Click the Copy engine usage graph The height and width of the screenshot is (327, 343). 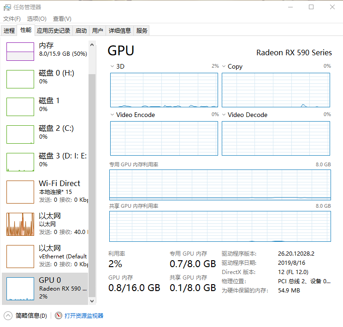click(x=276, y=90)
